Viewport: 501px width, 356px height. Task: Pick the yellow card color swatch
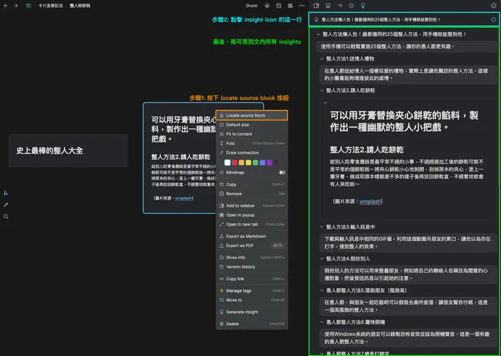pos(248,162)
